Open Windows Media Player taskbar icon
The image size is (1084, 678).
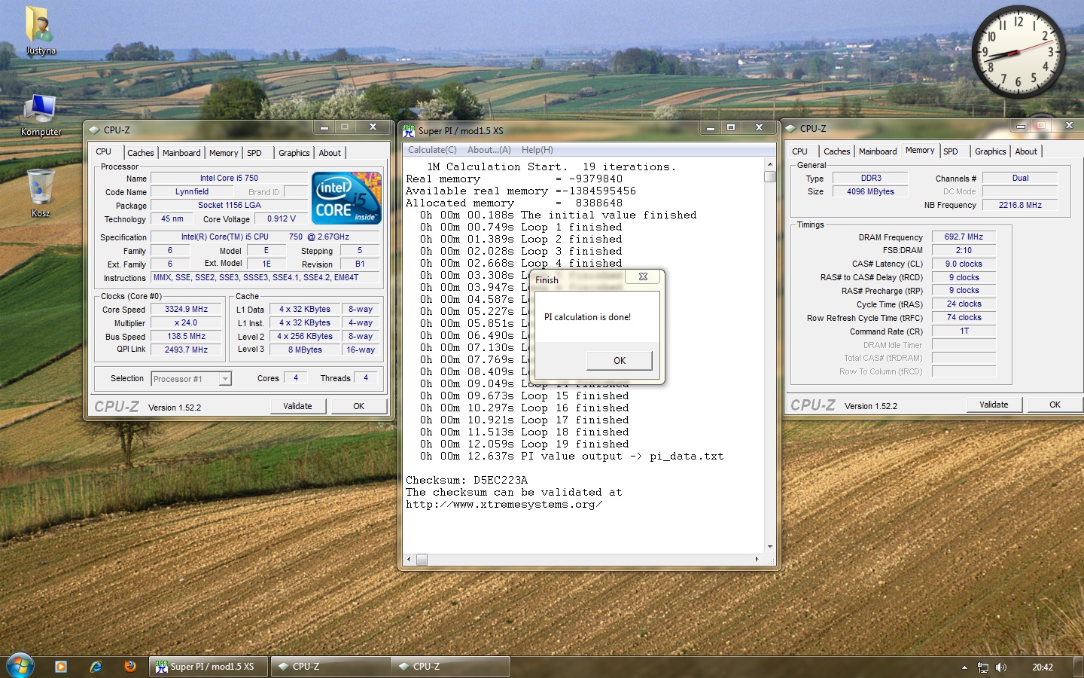coord(61,667)
